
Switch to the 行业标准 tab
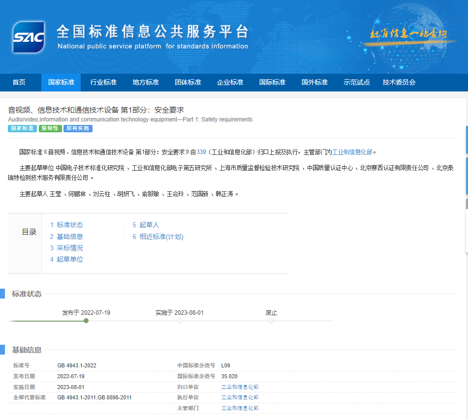(x=103, y=82)
